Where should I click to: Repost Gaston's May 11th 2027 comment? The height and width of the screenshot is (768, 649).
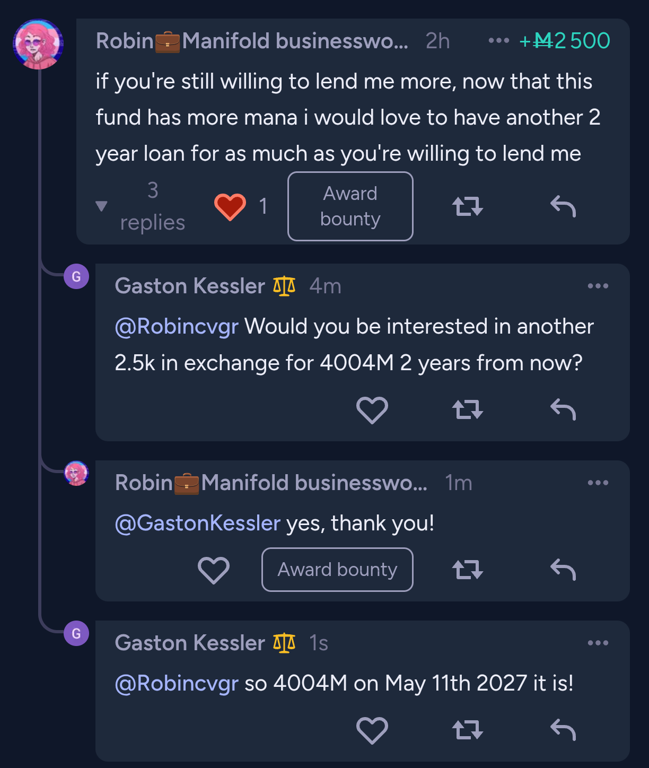(x=468, y=730)
